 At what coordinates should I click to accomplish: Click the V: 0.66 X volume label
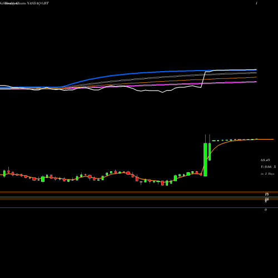268,167
